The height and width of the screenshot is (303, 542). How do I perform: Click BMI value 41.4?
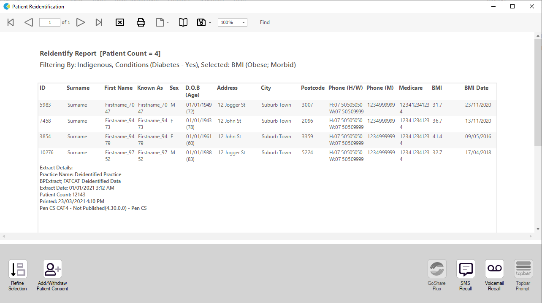[x=437, y=137]
